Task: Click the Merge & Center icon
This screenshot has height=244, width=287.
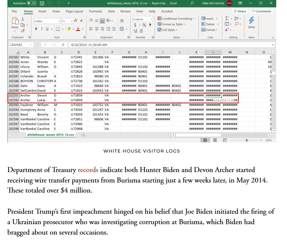Action: click(x=122, y=29)
